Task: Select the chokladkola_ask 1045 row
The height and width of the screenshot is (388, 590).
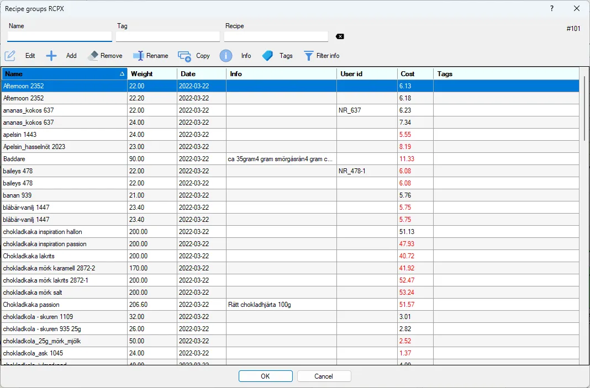Action: coord(290,353)
